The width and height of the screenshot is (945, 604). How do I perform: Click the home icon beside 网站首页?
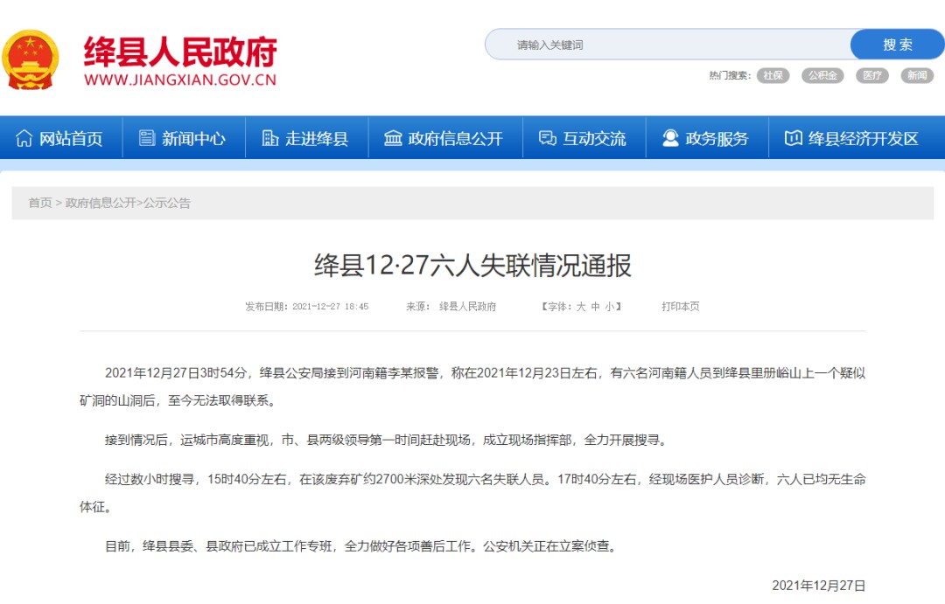pyautogui.click(x=24, y=137)
